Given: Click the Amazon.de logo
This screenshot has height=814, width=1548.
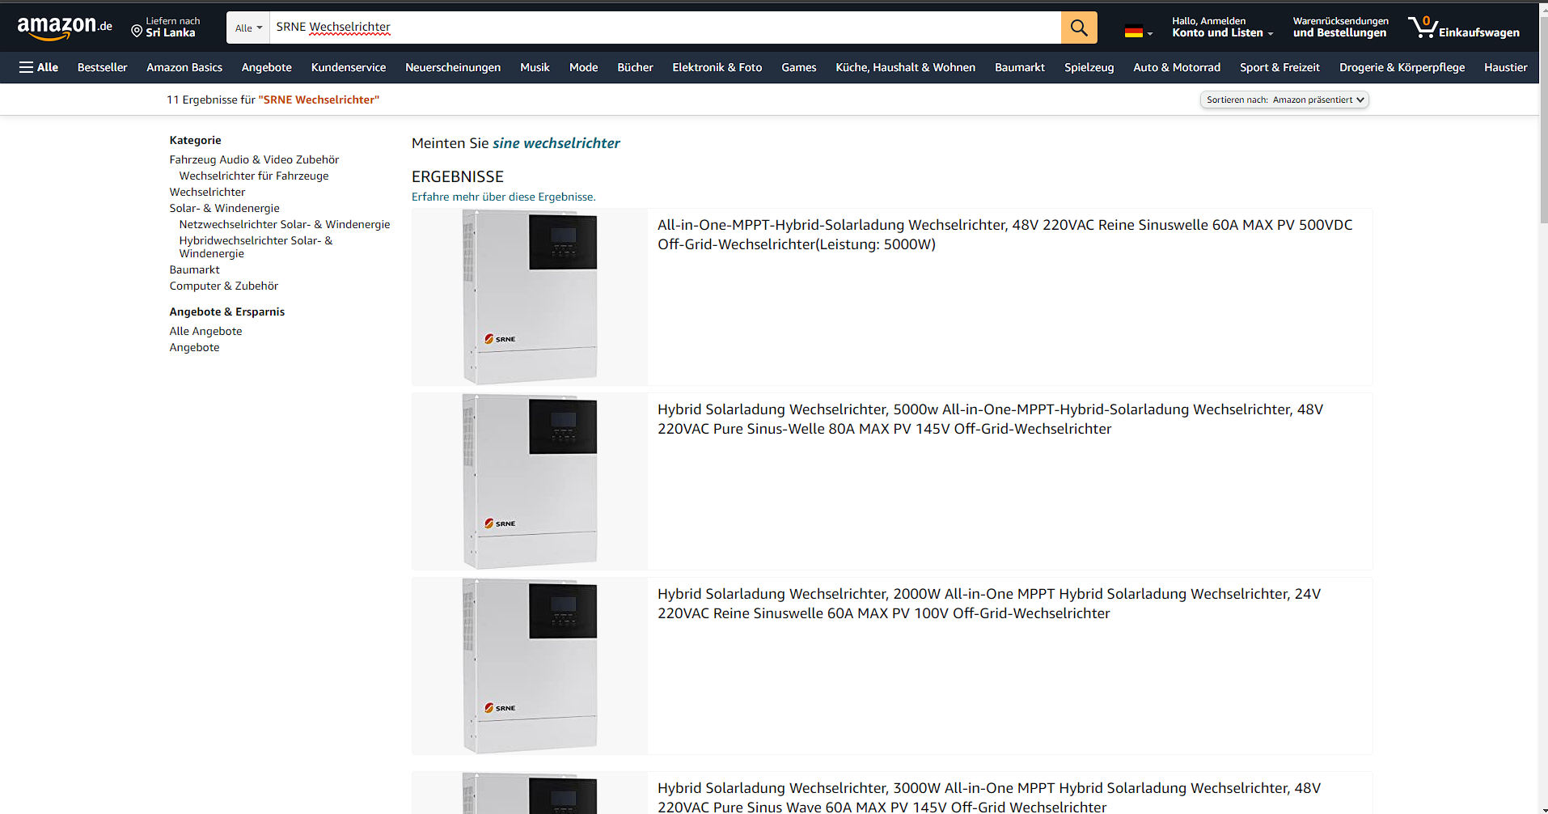Looking at the screenshot, I should pos(65,28).
